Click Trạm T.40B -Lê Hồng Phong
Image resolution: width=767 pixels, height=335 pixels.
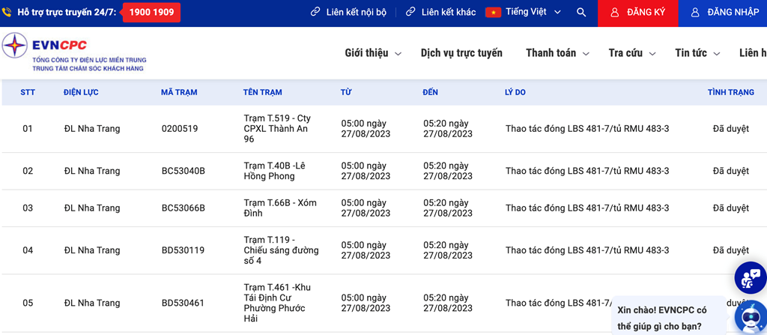pyautogui.click(x=275, y=171)
